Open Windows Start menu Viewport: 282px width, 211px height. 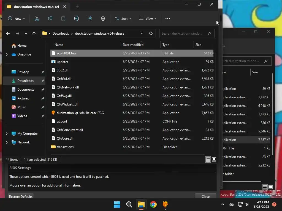[x=117, y=204]
